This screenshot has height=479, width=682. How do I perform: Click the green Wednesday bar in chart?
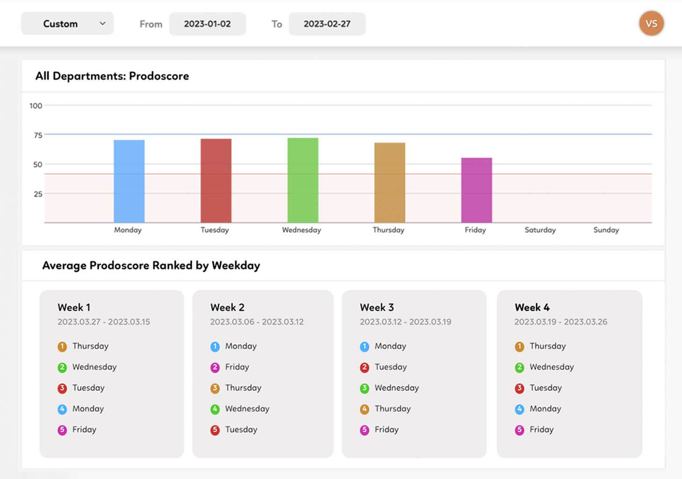[303, 180]
